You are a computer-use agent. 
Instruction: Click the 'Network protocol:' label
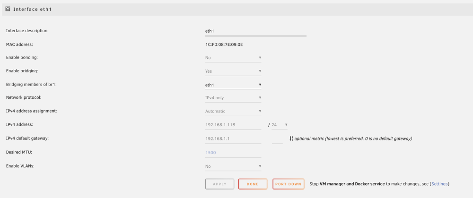point(24,98)
